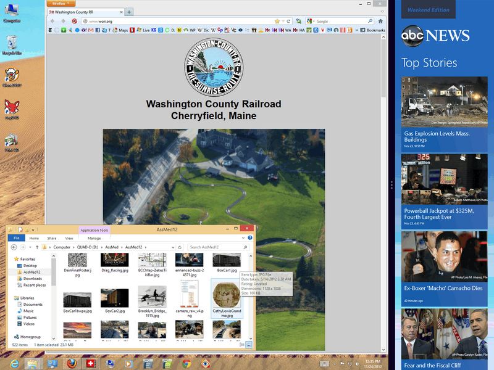Go up one folder level in Explorer
The width and height of the screenshot is (494, 370).
click(37, 247)
